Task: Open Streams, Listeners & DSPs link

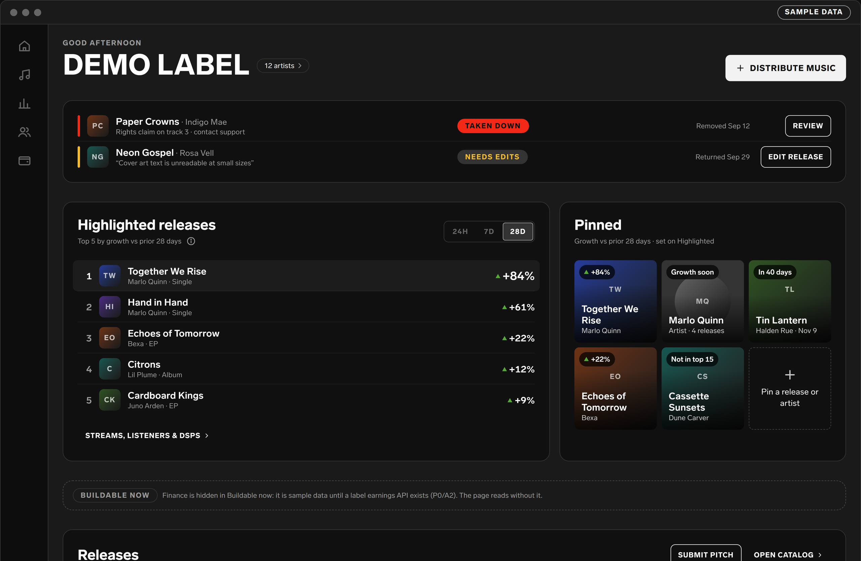Action: tap(147, 436)
